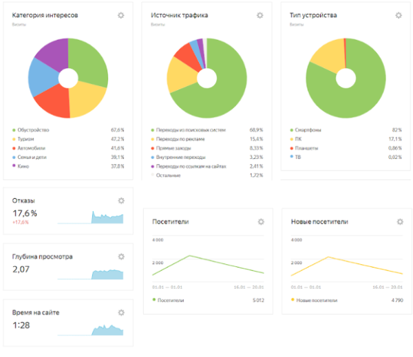The image size is (413, 357).
Task: Click the green Посетители legend marker
Action: (153, 300)
